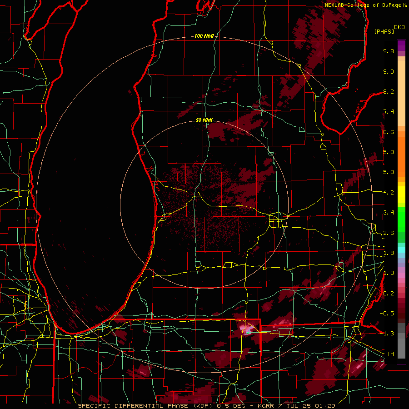
Task: Pick the yellow segment of the color bar
Action: [x=401, y=195]
